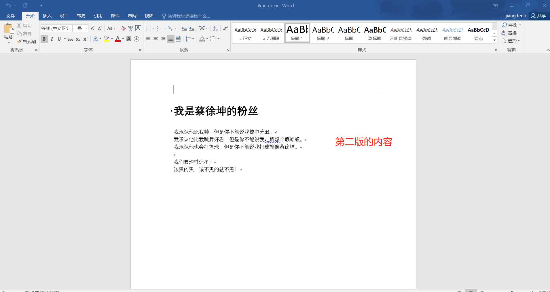550x292 pixels.
Task: Toggle distributed alignment
Action: click(178, 39)
